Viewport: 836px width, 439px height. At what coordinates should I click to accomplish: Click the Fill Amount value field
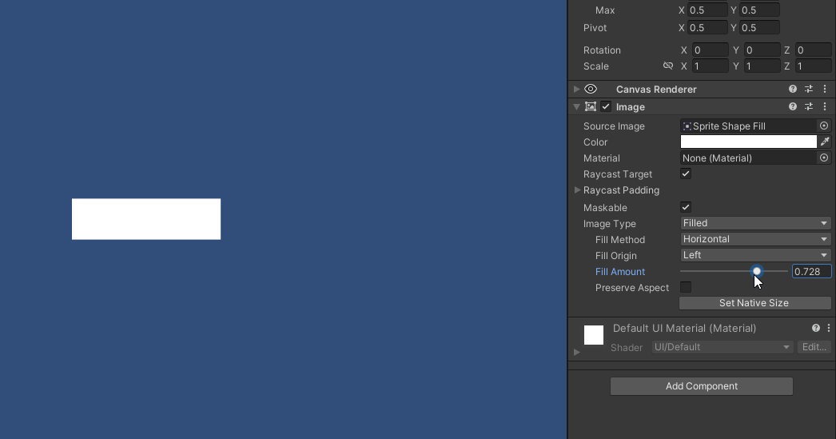[x=811, y=272]
